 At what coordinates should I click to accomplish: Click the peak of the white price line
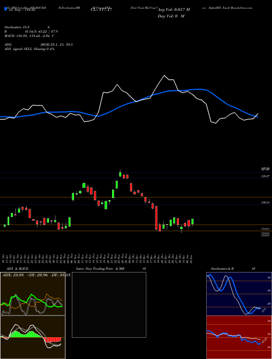tap(164, 75)
